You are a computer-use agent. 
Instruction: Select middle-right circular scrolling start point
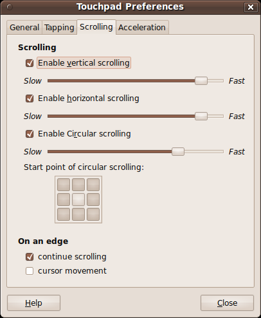point(93,200)
